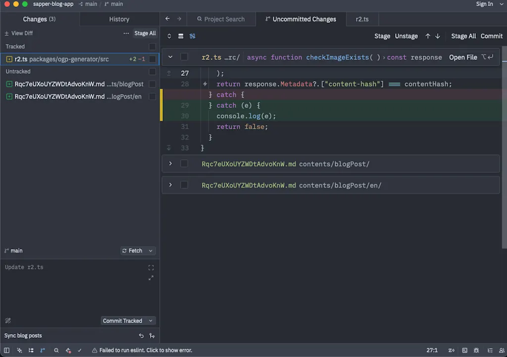This screenshot has height=357, width=507.
Task: Toggle the git panel icon in status bar
Action: [43, 350]
